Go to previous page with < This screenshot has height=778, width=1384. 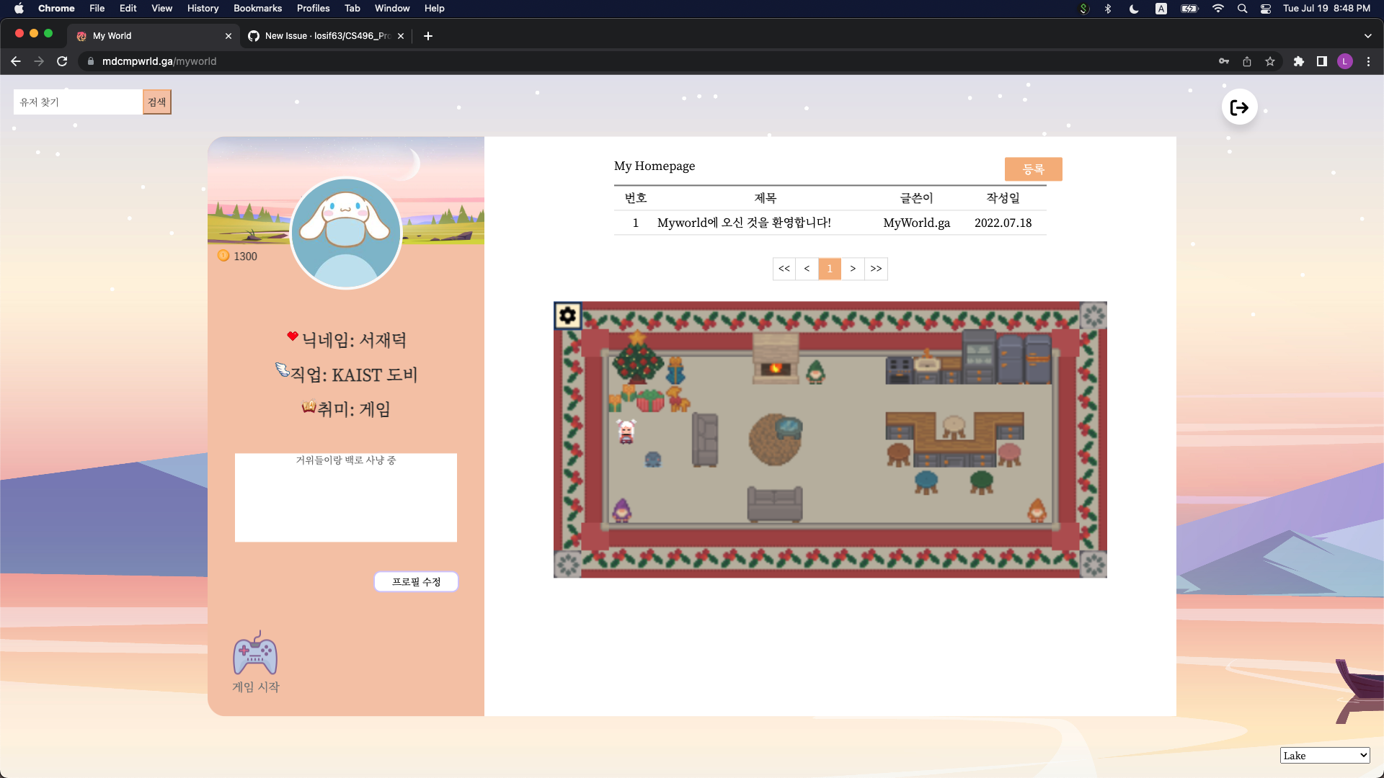(807, 269)
